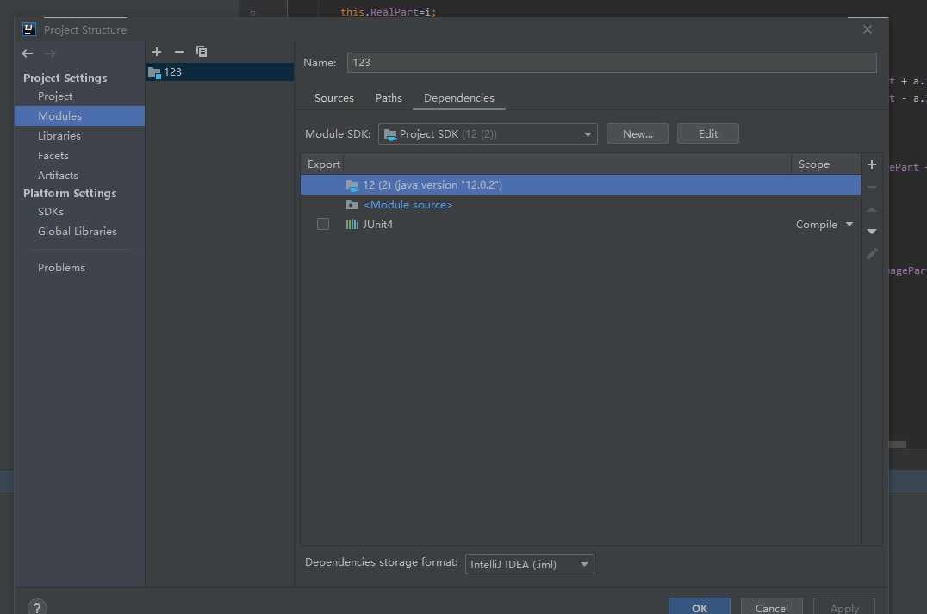The width and height of the screenshot is (927, 614).
Task: Open the Dependencies storage format dropdown
Action: [x=529, y=564]
